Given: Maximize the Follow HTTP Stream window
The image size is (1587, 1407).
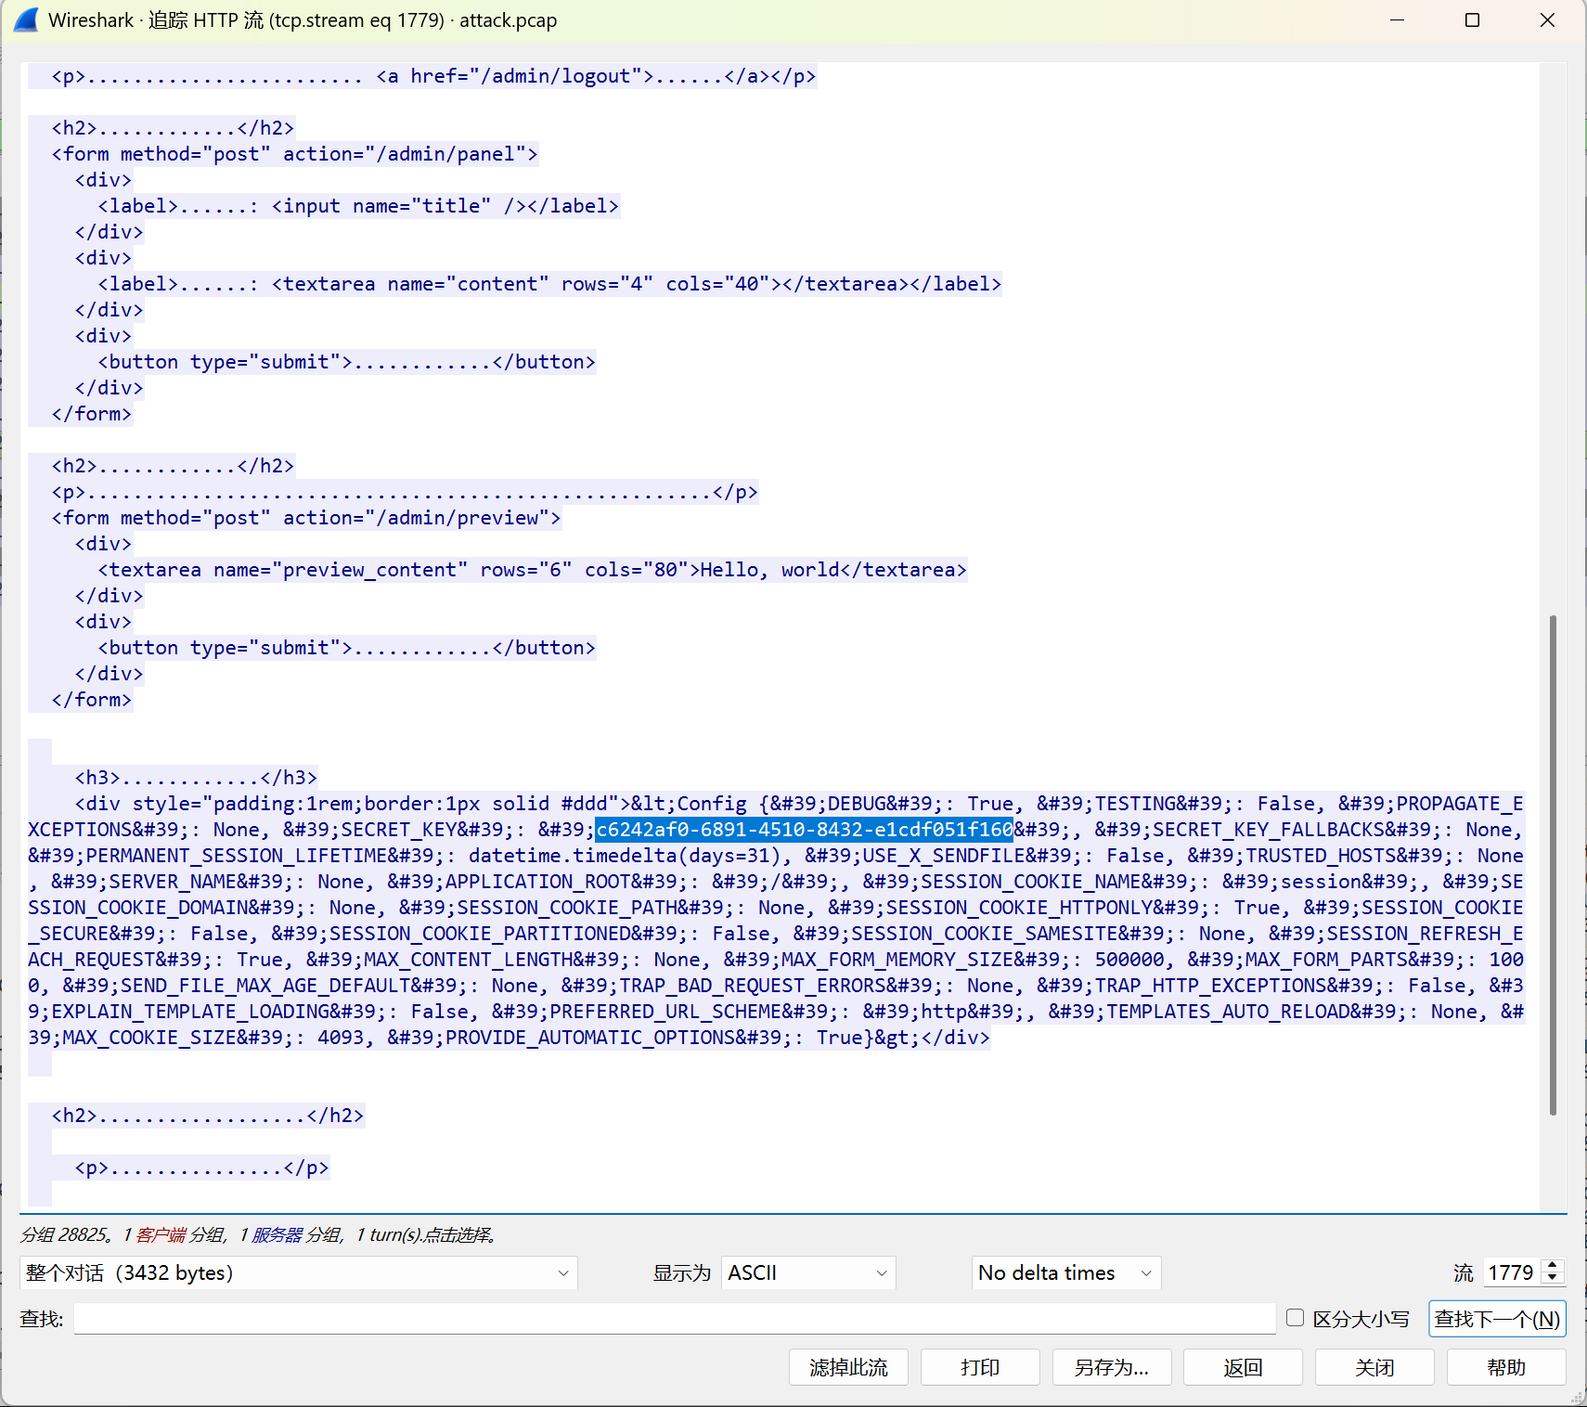Looking at the screenshot, I should (1472, 20).
